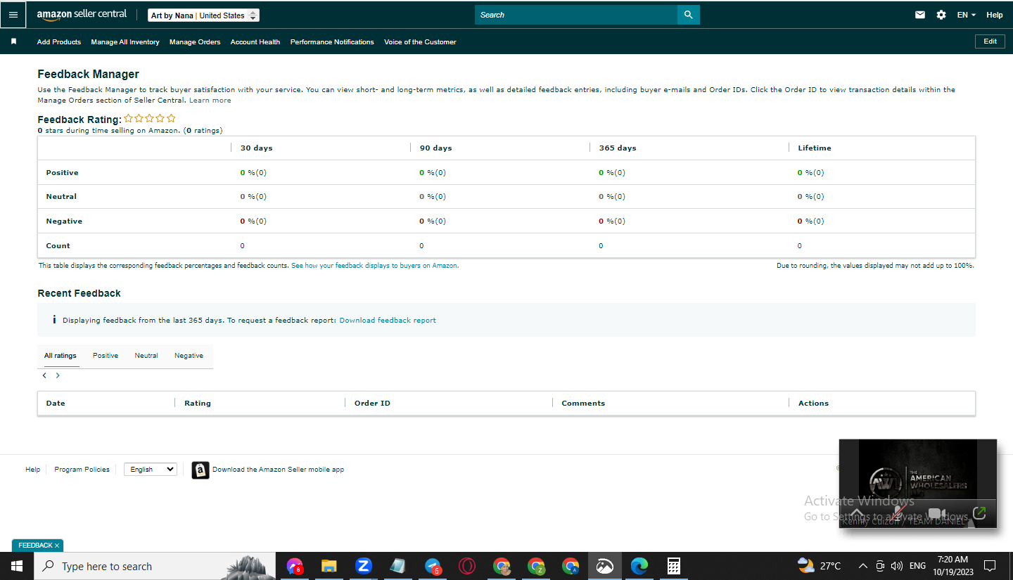The image size is (1013, 580).
Task: Open Zoom from the taskbar
Action: (x=363, y=566)
